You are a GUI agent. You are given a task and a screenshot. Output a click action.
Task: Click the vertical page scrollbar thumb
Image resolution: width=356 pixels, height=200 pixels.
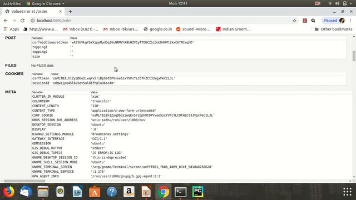click(354, 56)
